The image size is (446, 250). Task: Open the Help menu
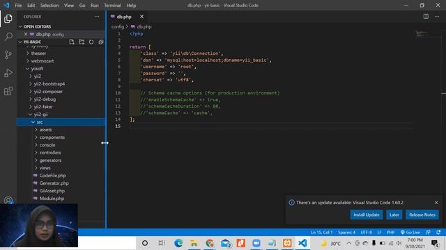pyautogui.click(x=131, y=6)
